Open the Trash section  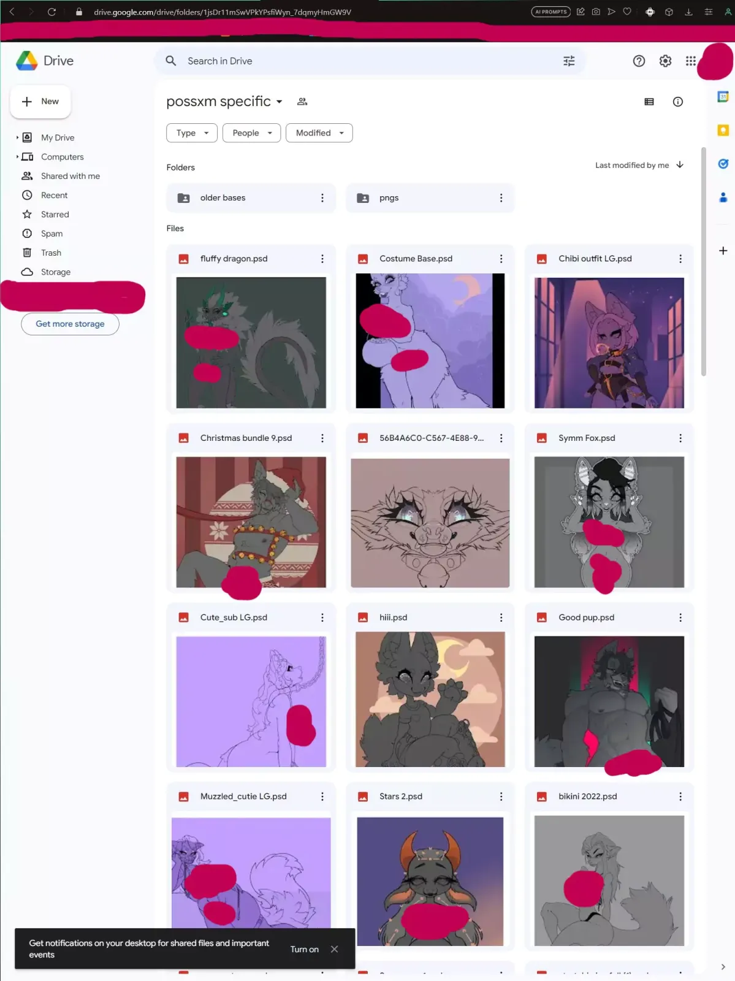[51, 253]
